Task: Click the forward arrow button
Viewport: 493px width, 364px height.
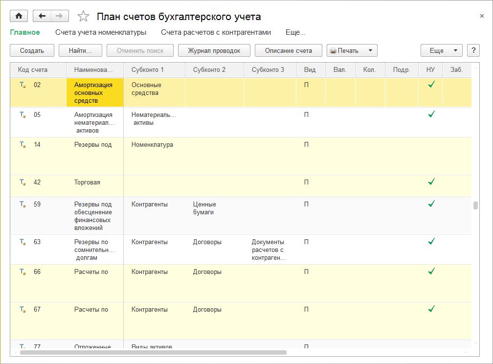Action: [x=60, y=16]
